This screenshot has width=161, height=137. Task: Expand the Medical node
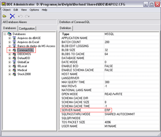pyautogui.click(x=10, y=70)
